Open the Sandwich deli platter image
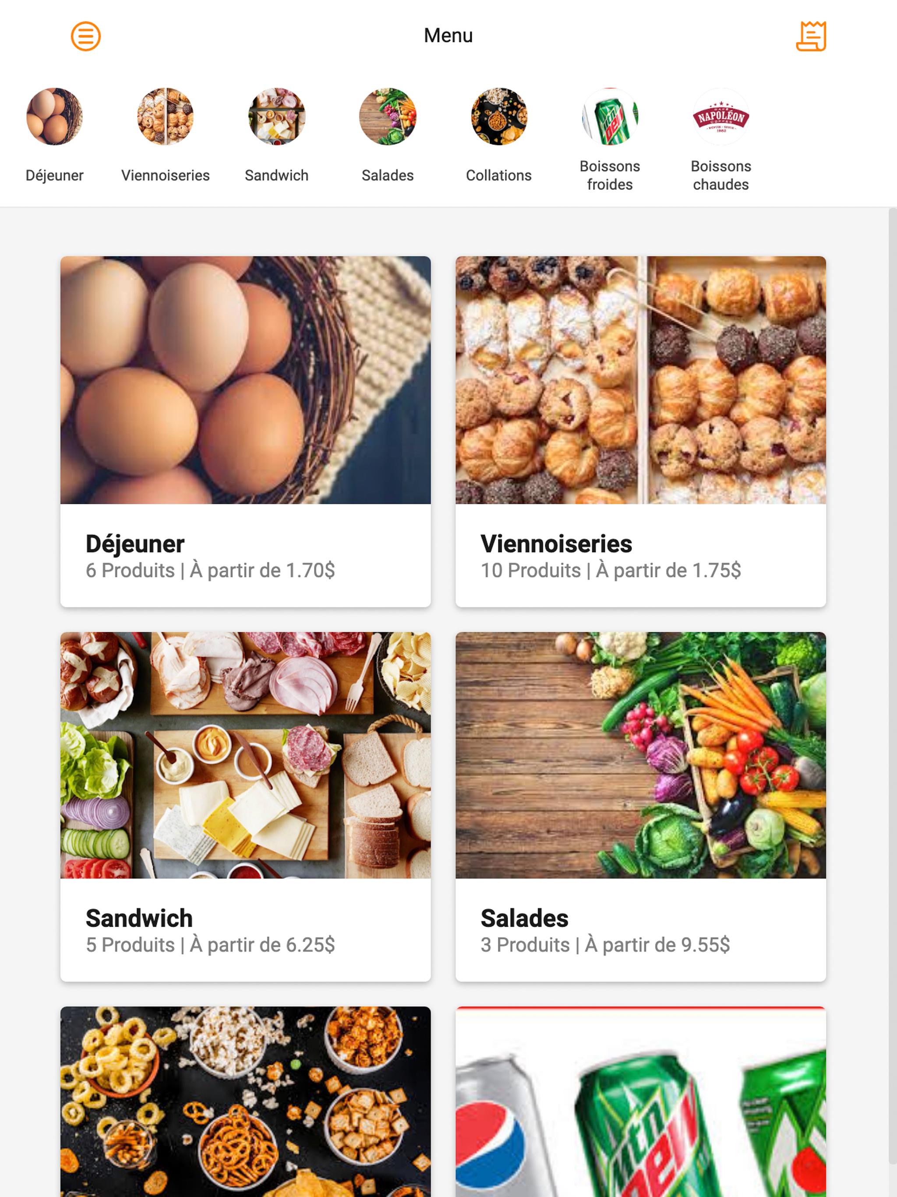897x1197 pixels. tap(246, 755)
